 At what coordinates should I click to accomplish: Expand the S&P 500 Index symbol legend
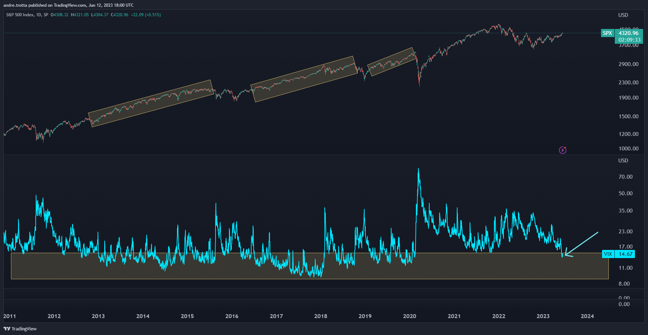(20, 15)
